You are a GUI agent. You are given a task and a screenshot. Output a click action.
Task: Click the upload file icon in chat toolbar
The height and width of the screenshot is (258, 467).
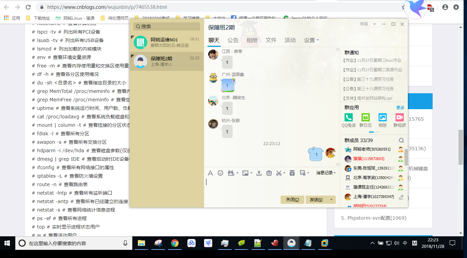[259, 173]
